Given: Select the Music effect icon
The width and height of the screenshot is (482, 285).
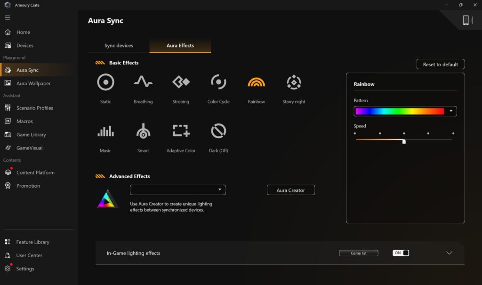Looking at the screenshot, I should coord(105,131).
